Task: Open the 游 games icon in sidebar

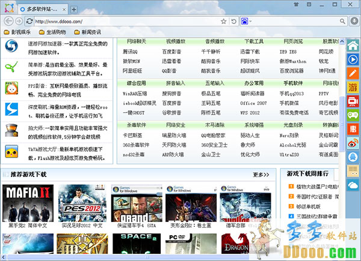Action: pyautogui.click(x=353, y=87)
